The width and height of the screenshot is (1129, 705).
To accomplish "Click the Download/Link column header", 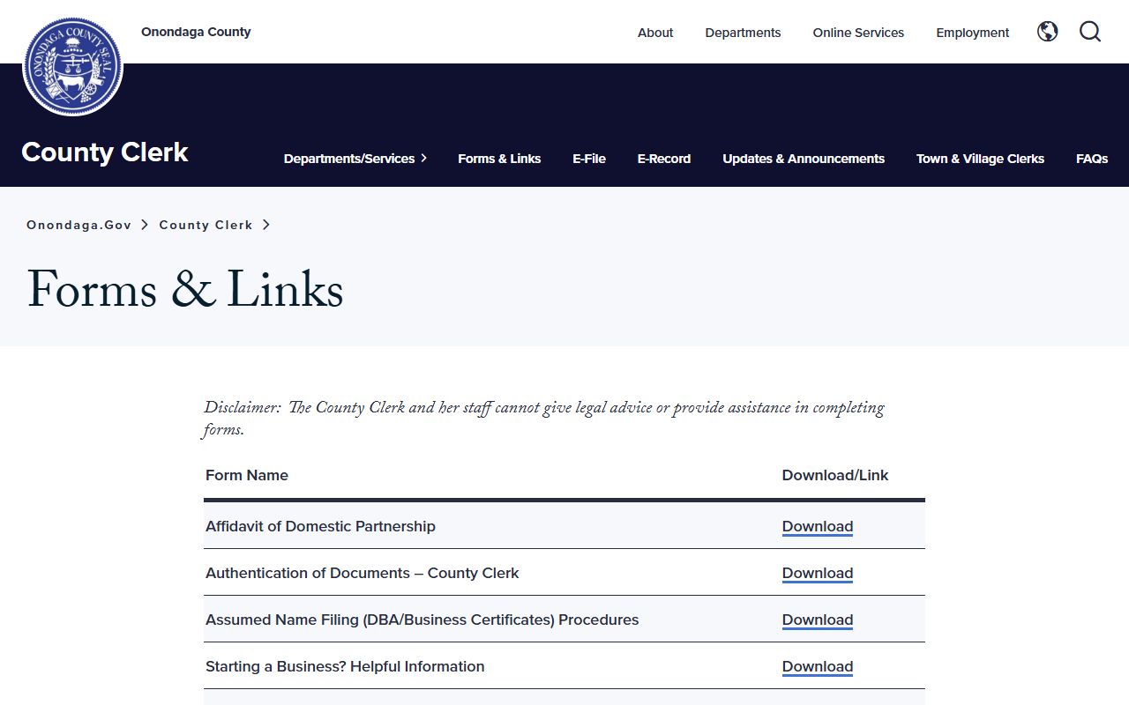I will [835, 475].
